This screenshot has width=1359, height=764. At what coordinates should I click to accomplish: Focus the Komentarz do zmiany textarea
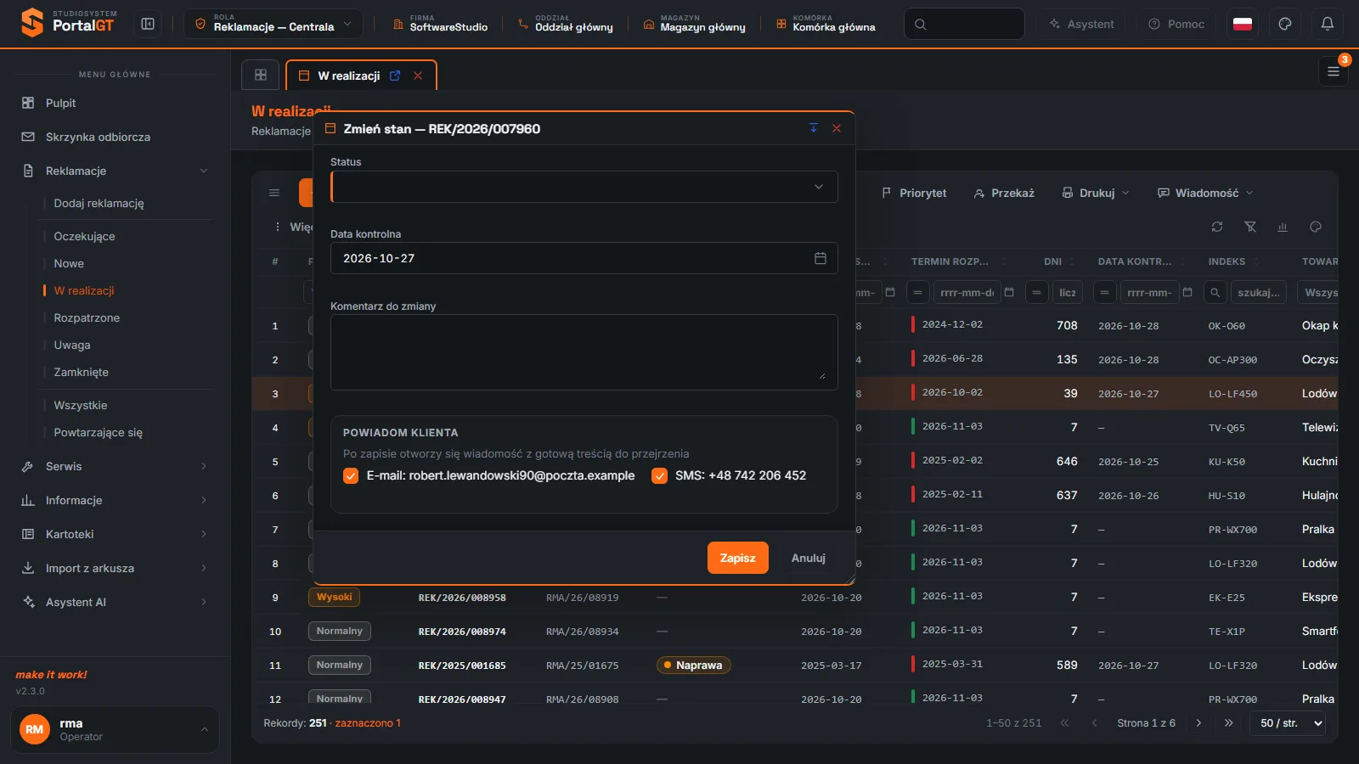584,352
